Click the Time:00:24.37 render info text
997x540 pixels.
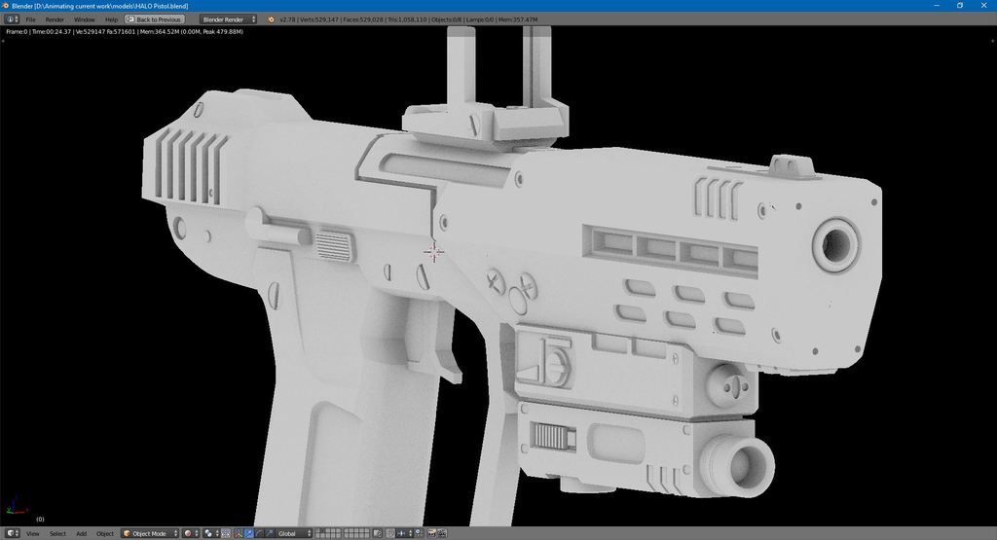coord(51,31)
